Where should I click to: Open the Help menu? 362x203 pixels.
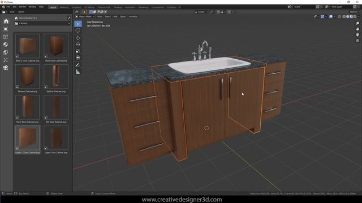pyautogui.click(x=41, y=7)
